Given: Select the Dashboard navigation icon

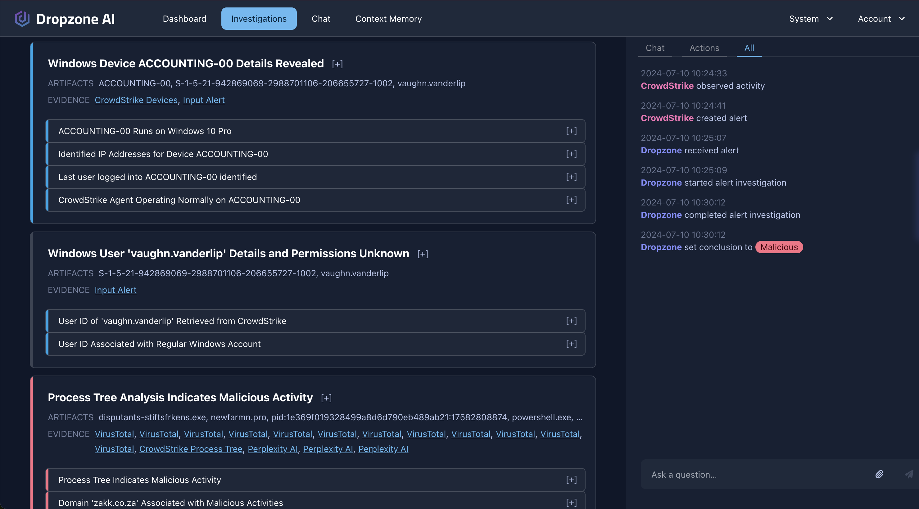Looking at the screenshot, I should 184,18.
